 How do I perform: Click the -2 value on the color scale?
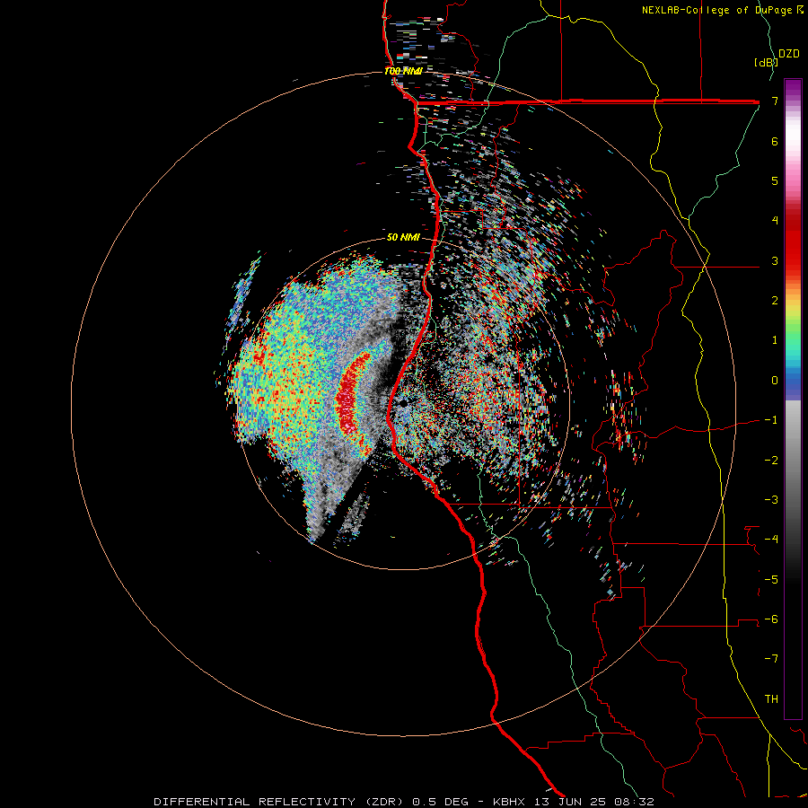click(771, 461)
